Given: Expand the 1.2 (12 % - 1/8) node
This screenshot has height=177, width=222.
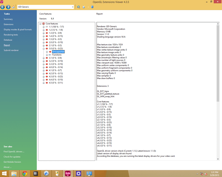Looking at the screenshot, I should [x=44, y=30].
